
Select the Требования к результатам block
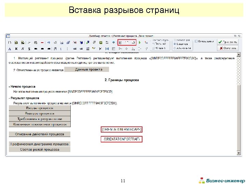[40, 119]
